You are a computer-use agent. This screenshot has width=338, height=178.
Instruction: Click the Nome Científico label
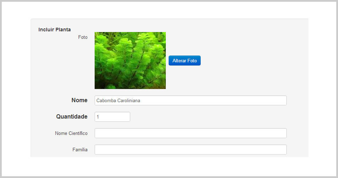click(71, 133)
